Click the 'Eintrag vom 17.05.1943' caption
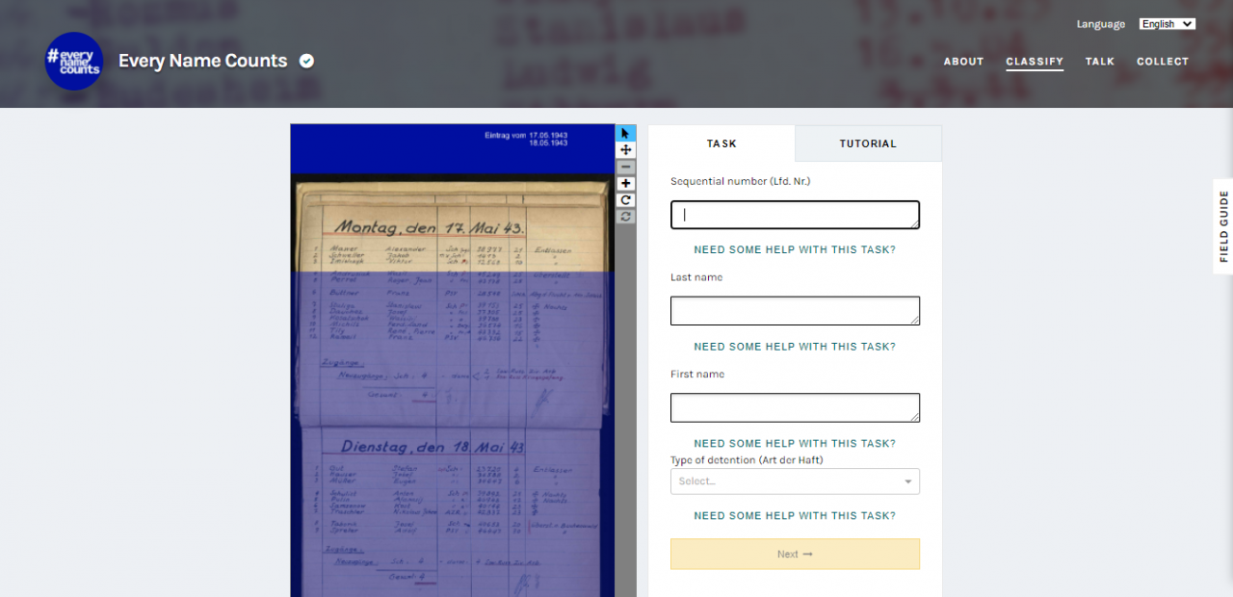The width and height of the screenshot is (1233, 597). [x=526, y=135]
